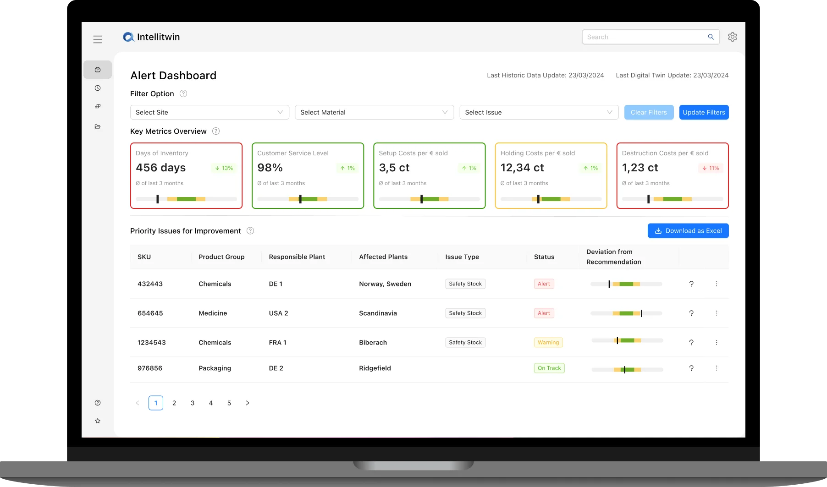Viewport: 827px width, 487px height.
Task: Click Safety Stock tag for SKU 432443
Action: 465,284
